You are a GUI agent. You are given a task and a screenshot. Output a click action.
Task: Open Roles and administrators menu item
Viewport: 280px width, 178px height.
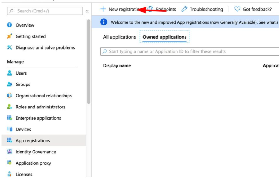[40, 107]
